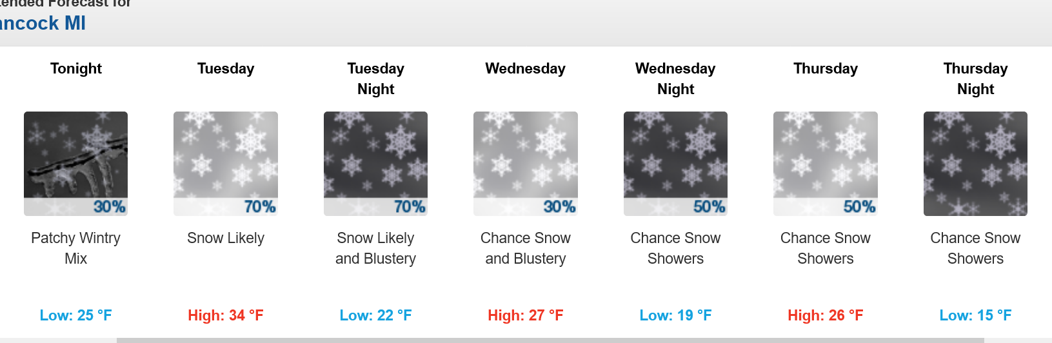Click the Tonight wintry mix icon
The height and width of the screenshot is (343, 1052).
coord(75,164)
